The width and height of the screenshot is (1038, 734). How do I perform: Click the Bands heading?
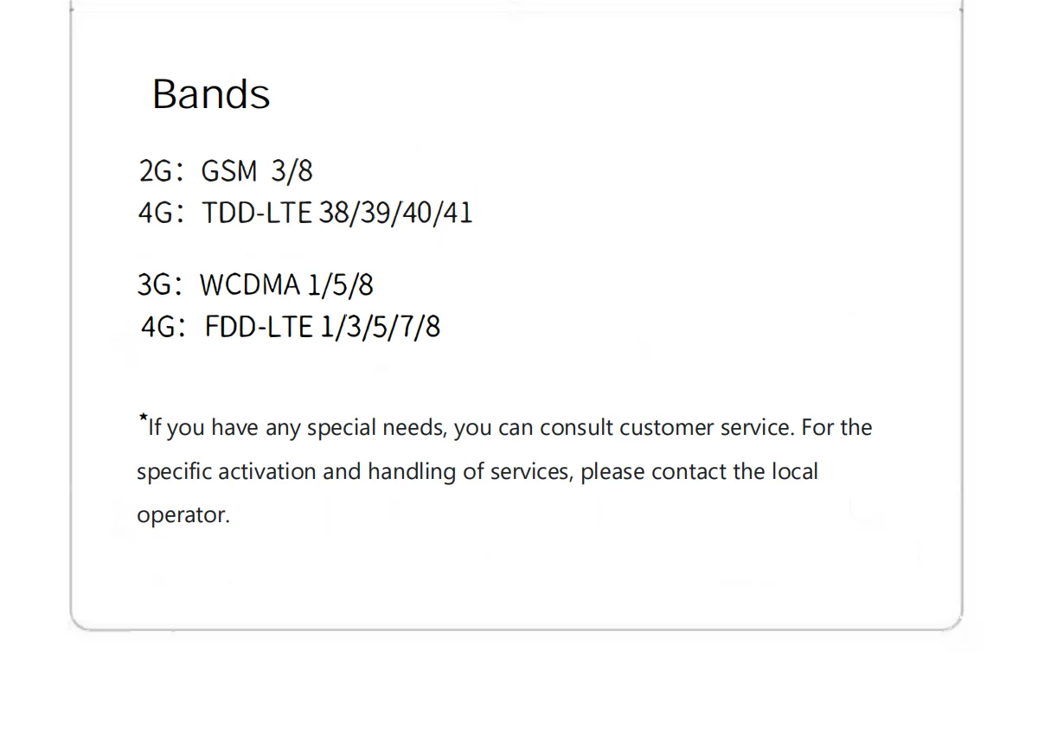tap(211, 94)
